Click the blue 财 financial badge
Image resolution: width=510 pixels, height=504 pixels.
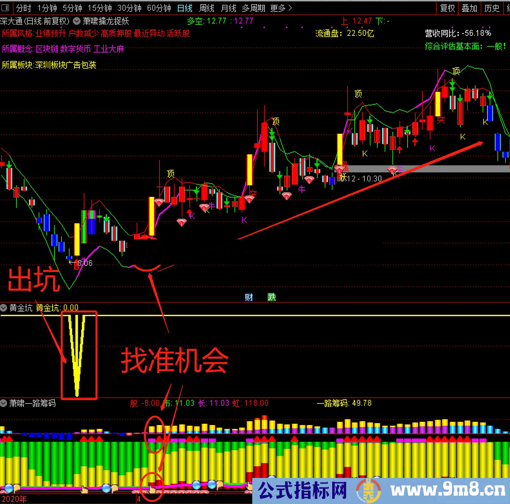click(x=249, y=297)
